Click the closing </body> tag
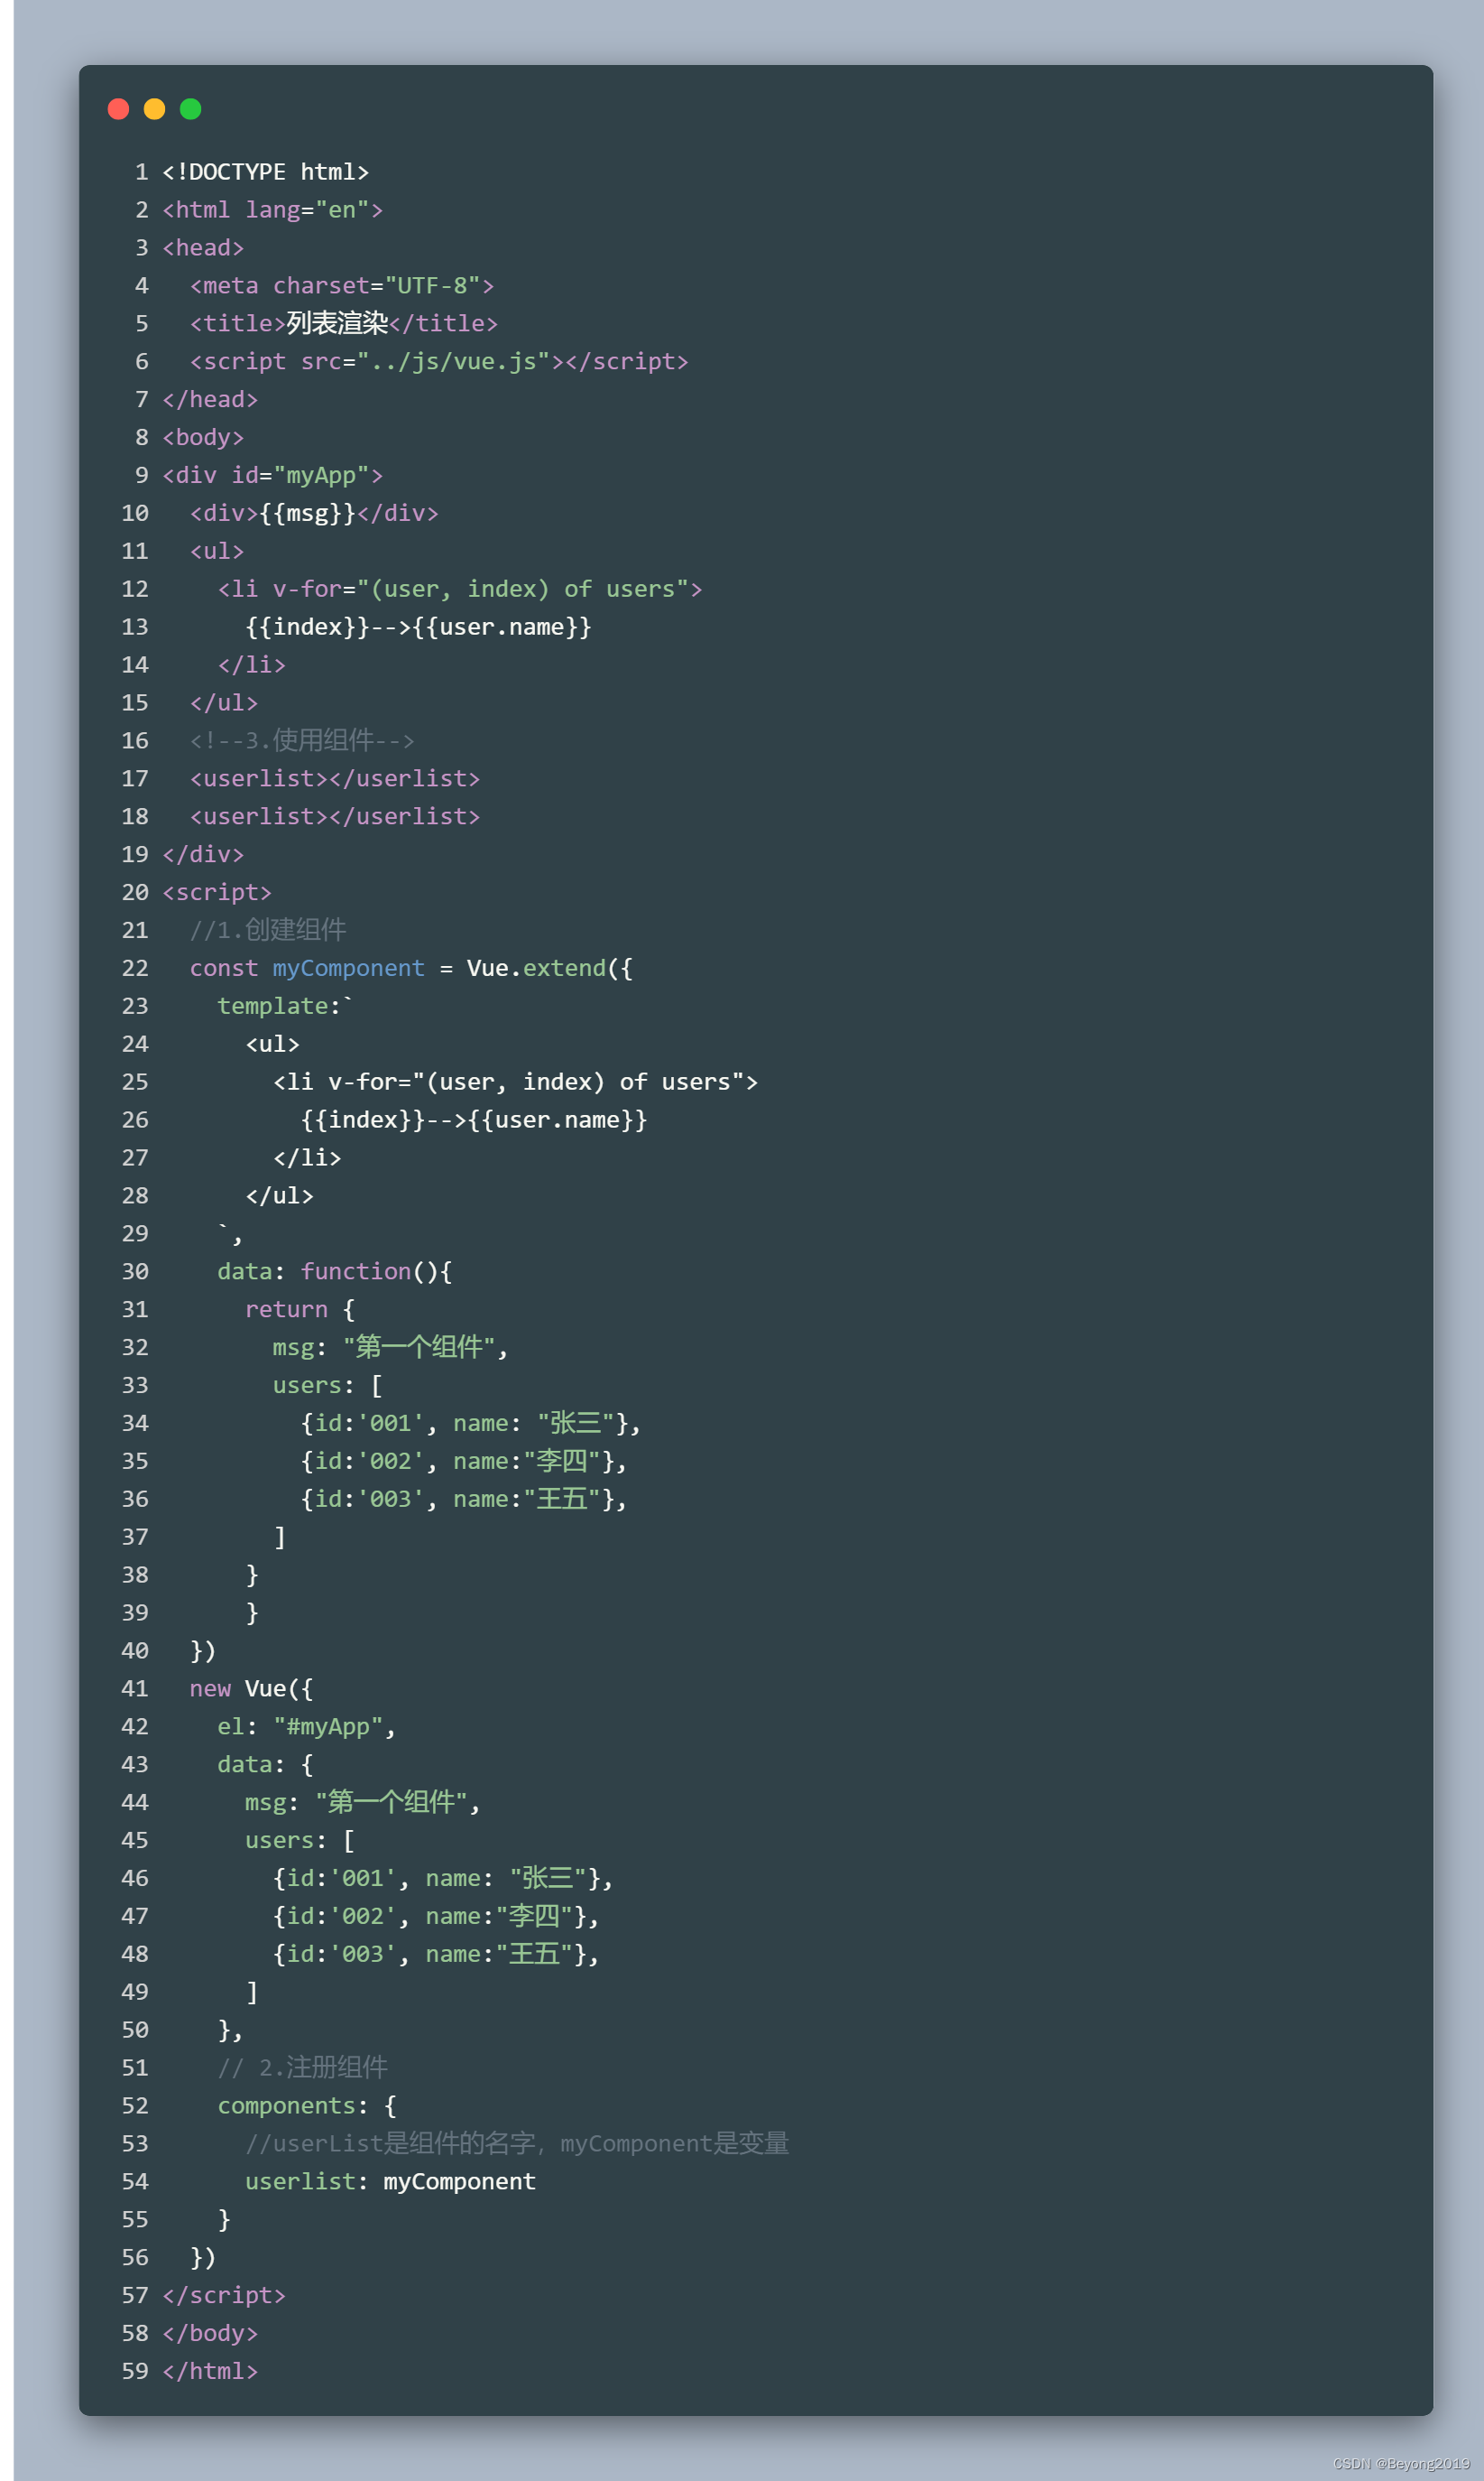Screen dimensions: 1484x2481 click(210, 2334)
